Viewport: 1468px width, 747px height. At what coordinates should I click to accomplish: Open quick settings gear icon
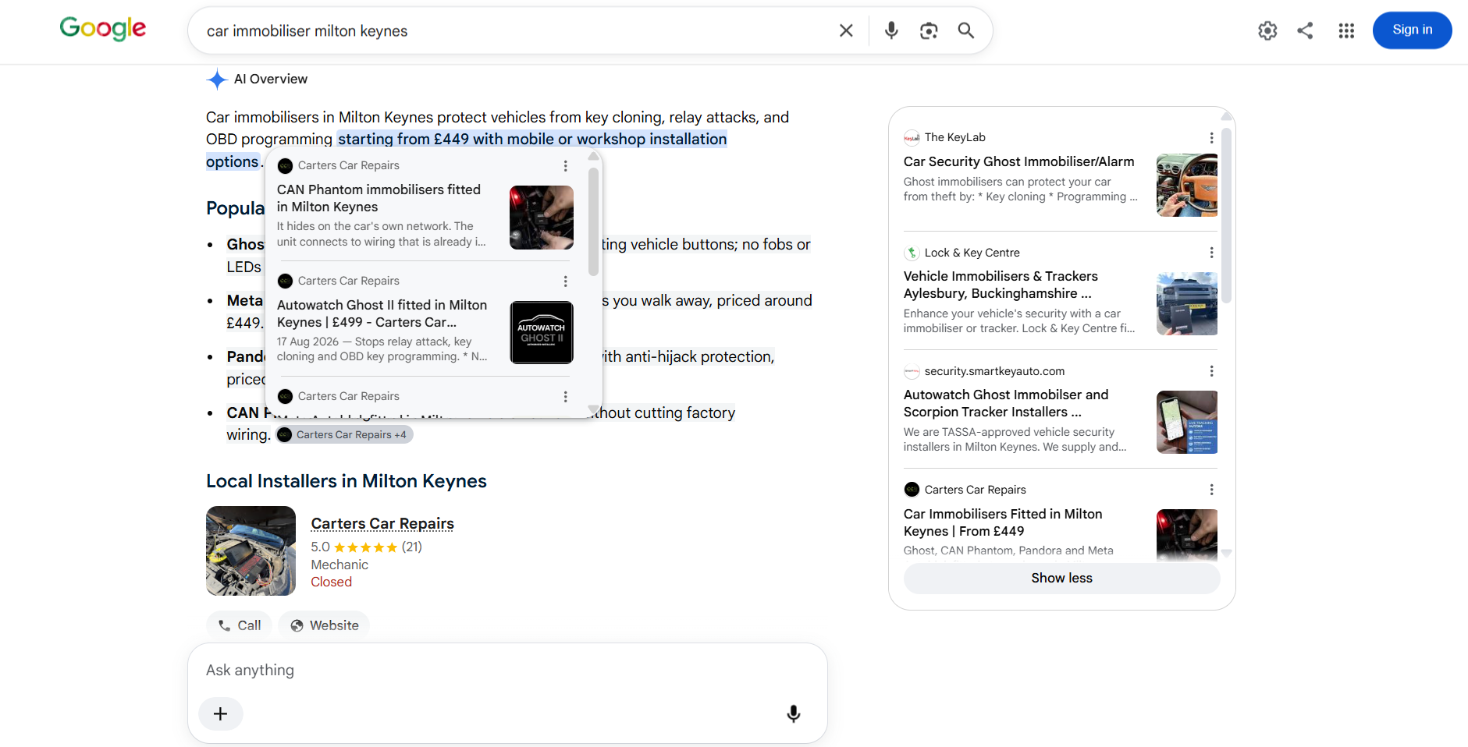coord(1267,30)
